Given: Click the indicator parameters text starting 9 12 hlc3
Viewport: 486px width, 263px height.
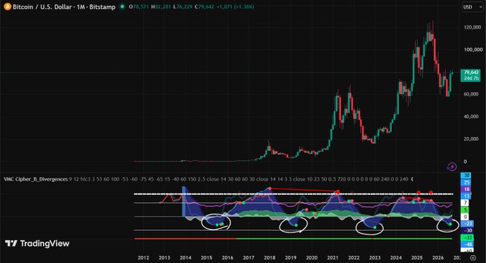Looking at the screenshot, I should coord(241,179).
